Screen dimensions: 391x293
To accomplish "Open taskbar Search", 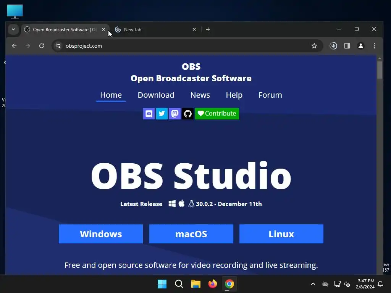I will tap(179, 284).
